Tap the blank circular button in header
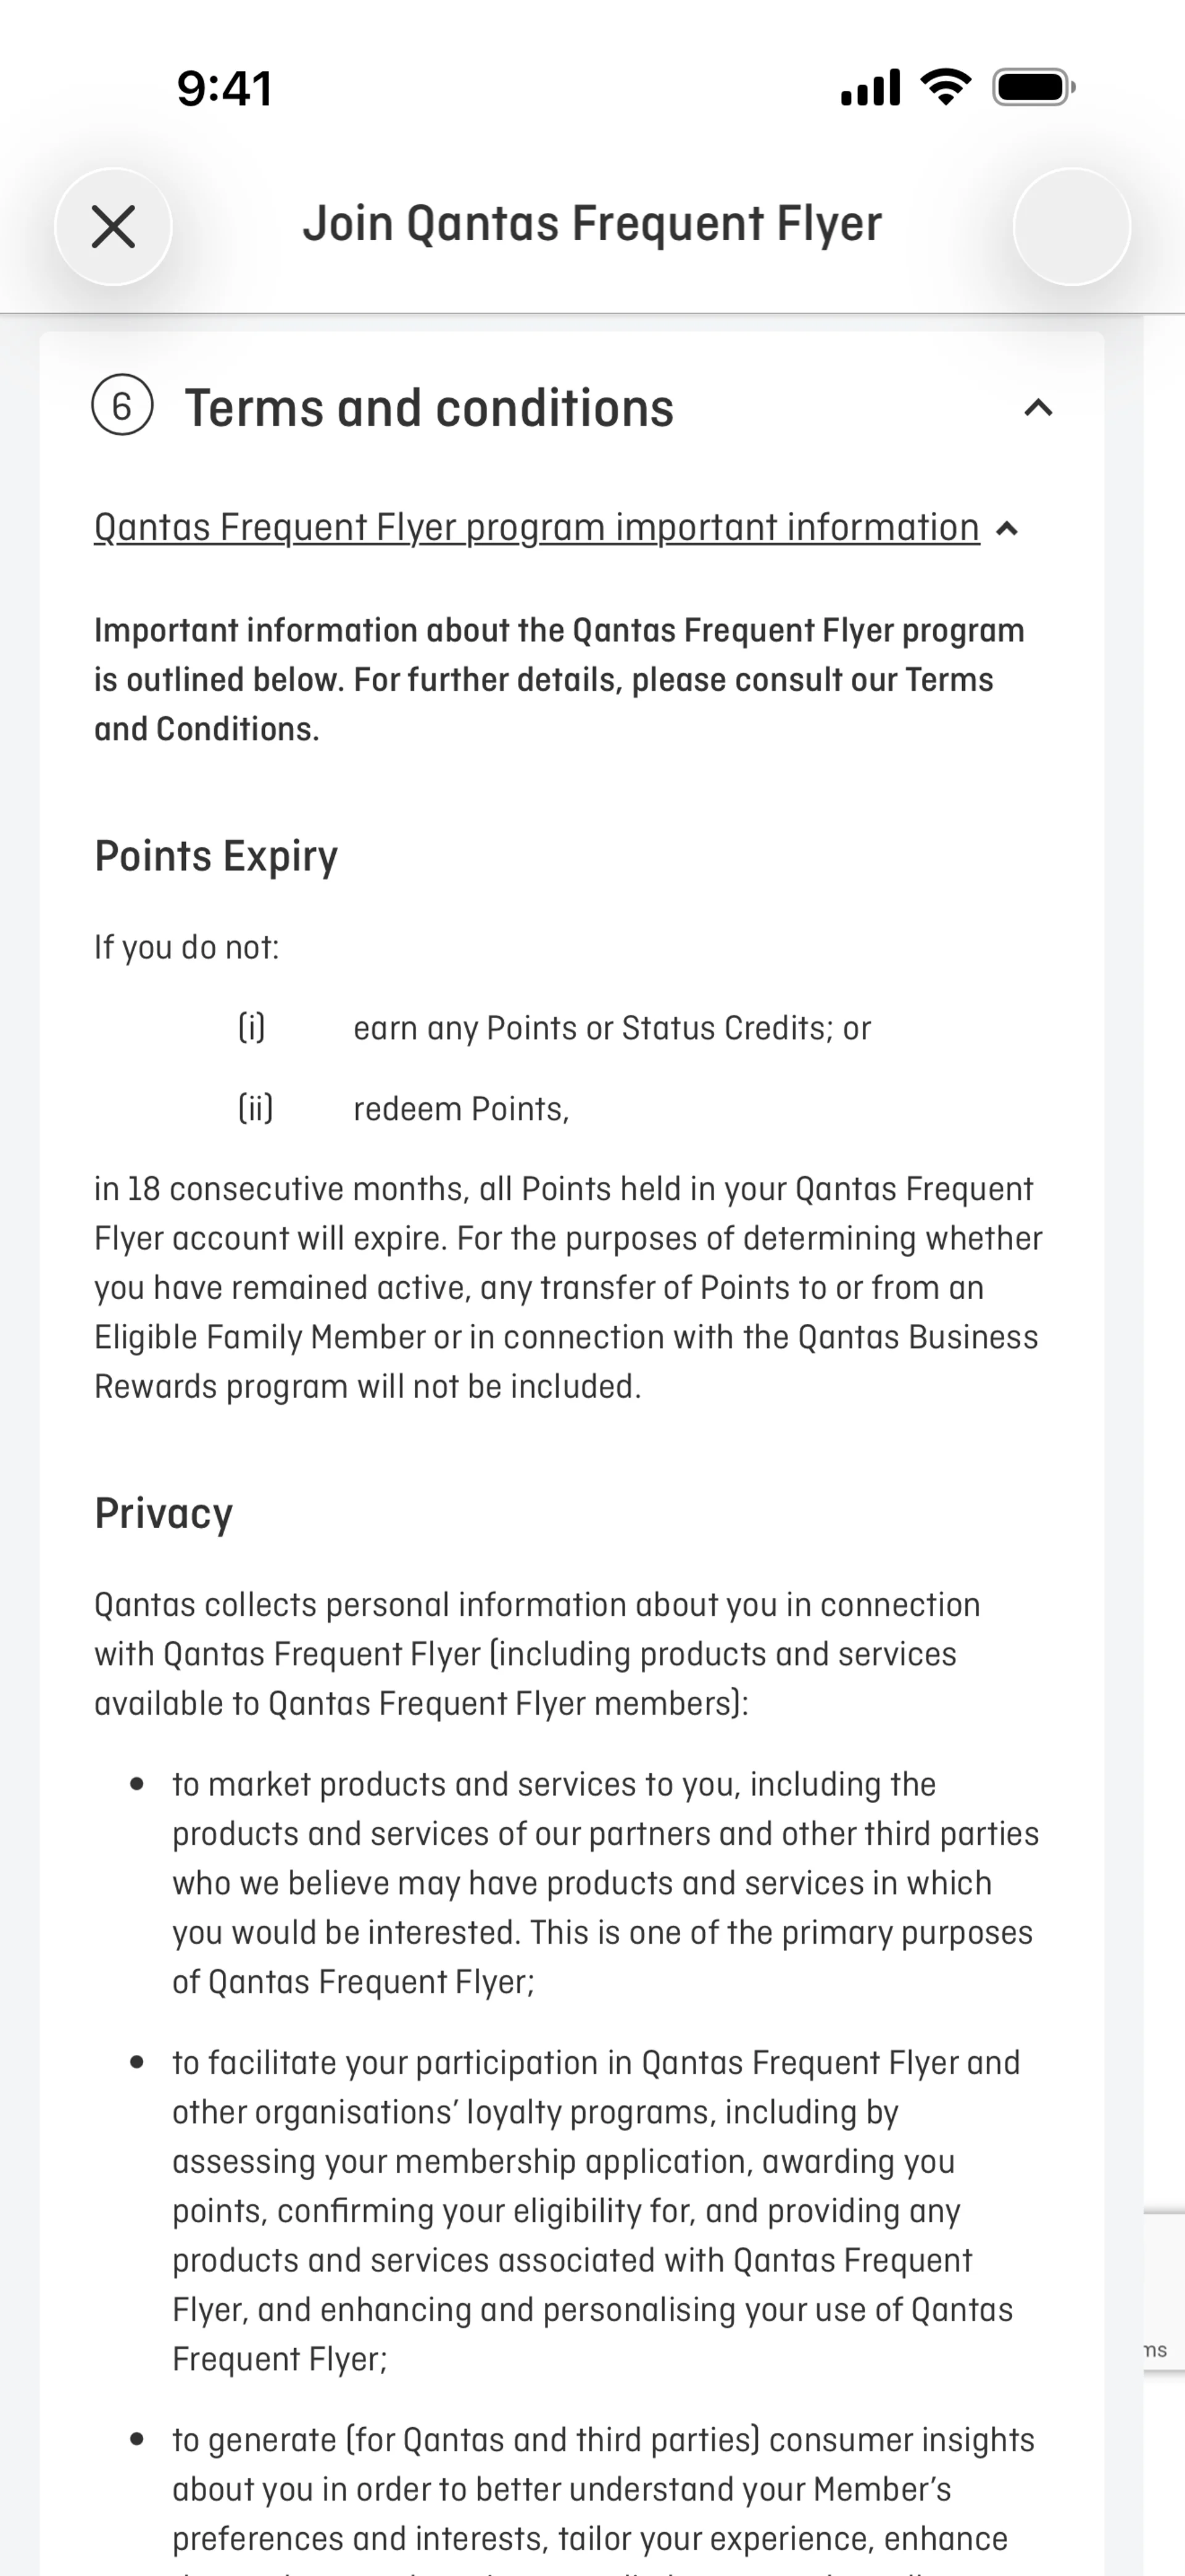The image size is (1185, 2576). click(1071, 226)
